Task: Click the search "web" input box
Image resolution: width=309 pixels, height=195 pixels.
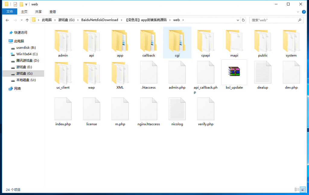Action: tap(273, 20)
